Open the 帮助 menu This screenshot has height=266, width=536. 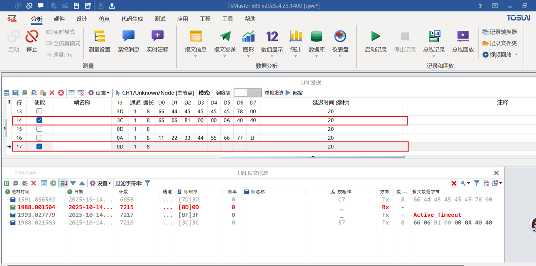pos(250,18)
